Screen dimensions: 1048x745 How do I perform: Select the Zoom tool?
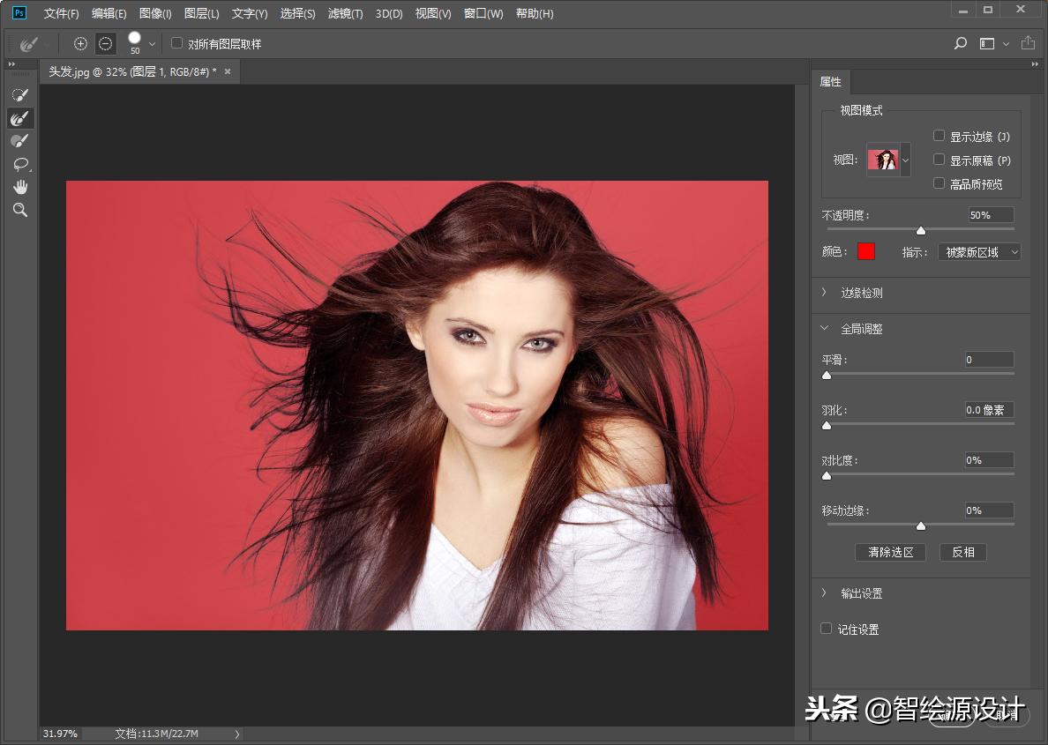pos(19,210)
